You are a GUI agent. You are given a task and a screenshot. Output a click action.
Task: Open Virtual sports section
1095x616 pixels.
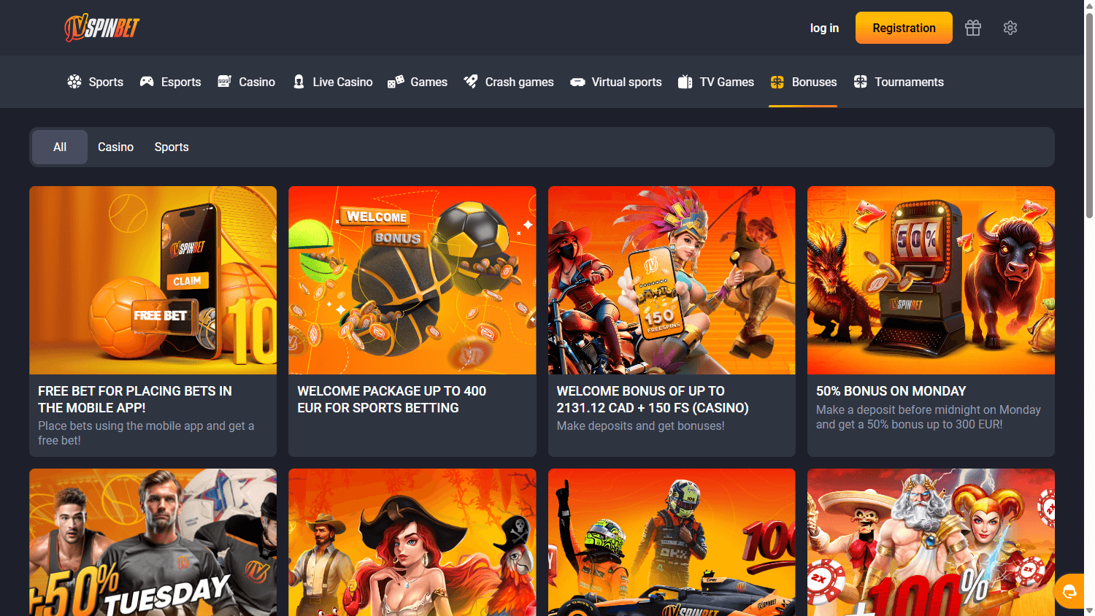[x=616, y=82]
